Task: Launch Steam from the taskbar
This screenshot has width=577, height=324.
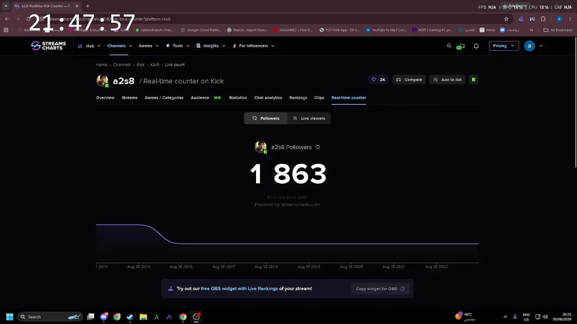Action: 130,317
